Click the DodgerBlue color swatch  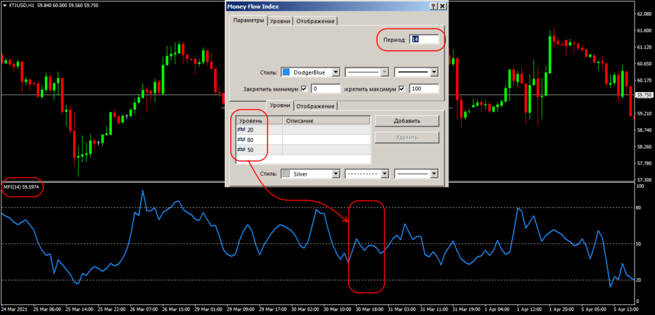tap(286, 72)
